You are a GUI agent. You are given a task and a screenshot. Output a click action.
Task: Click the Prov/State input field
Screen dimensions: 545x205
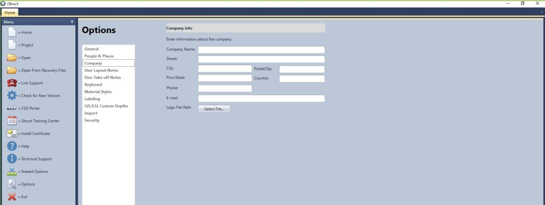(x=225, y=78)
